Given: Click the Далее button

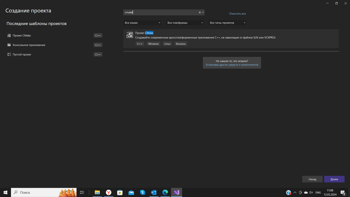Looking at the screenshot, I should coord(334,179).
